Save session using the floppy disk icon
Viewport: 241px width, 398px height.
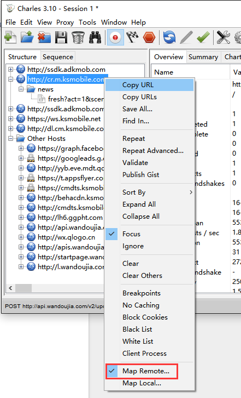click(x=61, y=38)
